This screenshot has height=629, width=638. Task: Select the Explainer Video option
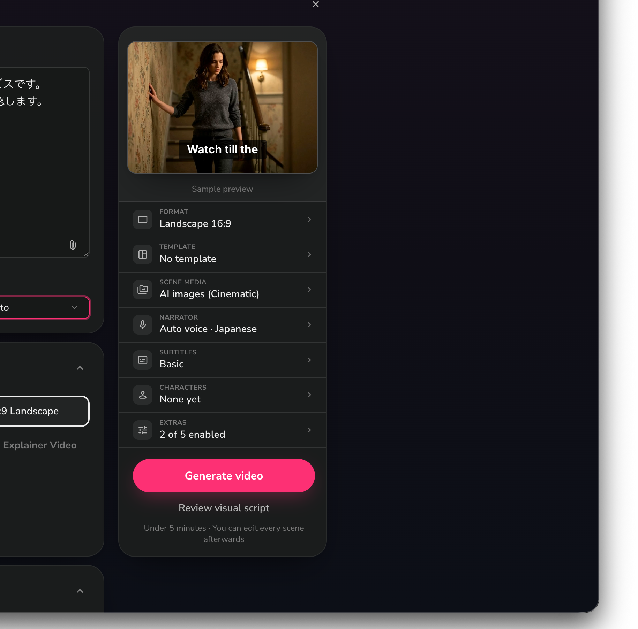click(40, 445)
